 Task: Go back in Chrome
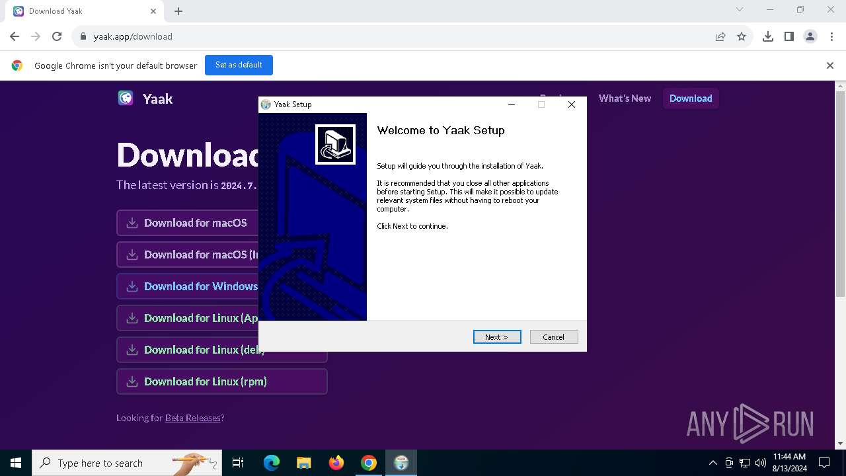[x=15, y=36]
